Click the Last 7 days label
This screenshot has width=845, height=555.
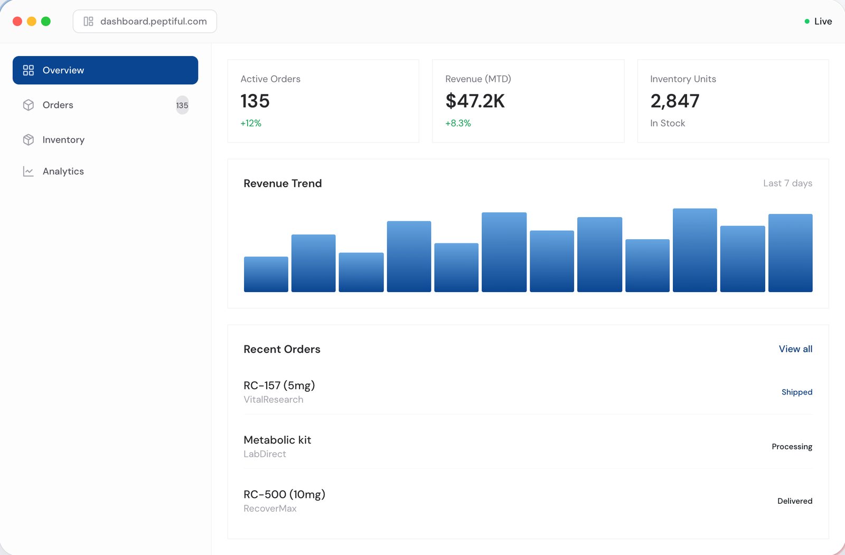[x=787, y=183]
